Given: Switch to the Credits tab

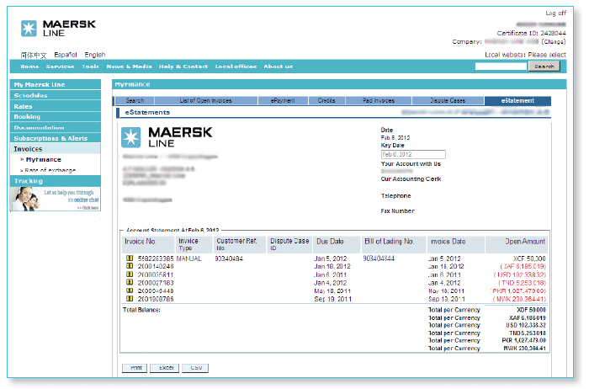Looking at the screenshot, I should (326, 101).
